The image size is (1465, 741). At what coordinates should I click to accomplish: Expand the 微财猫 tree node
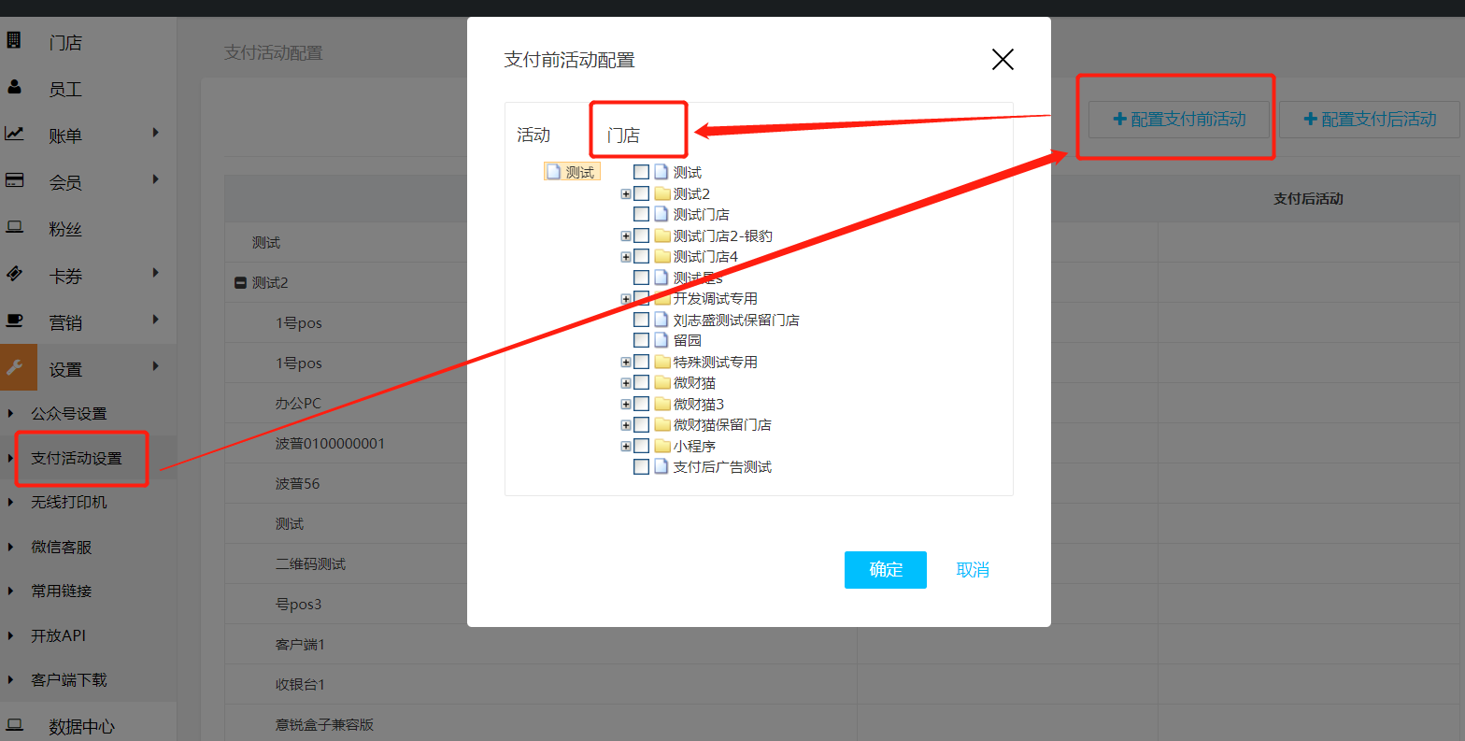(626, 383)
